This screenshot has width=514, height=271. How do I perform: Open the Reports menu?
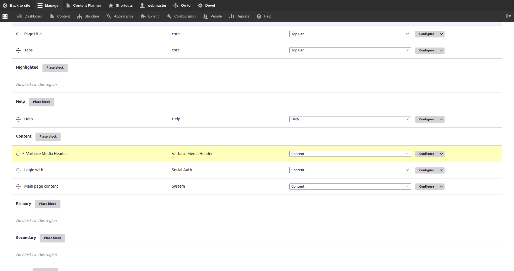point(239,16)
